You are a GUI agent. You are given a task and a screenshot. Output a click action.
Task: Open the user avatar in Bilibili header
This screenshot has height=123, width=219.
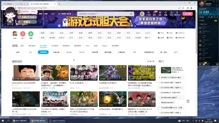pos(142,14)
